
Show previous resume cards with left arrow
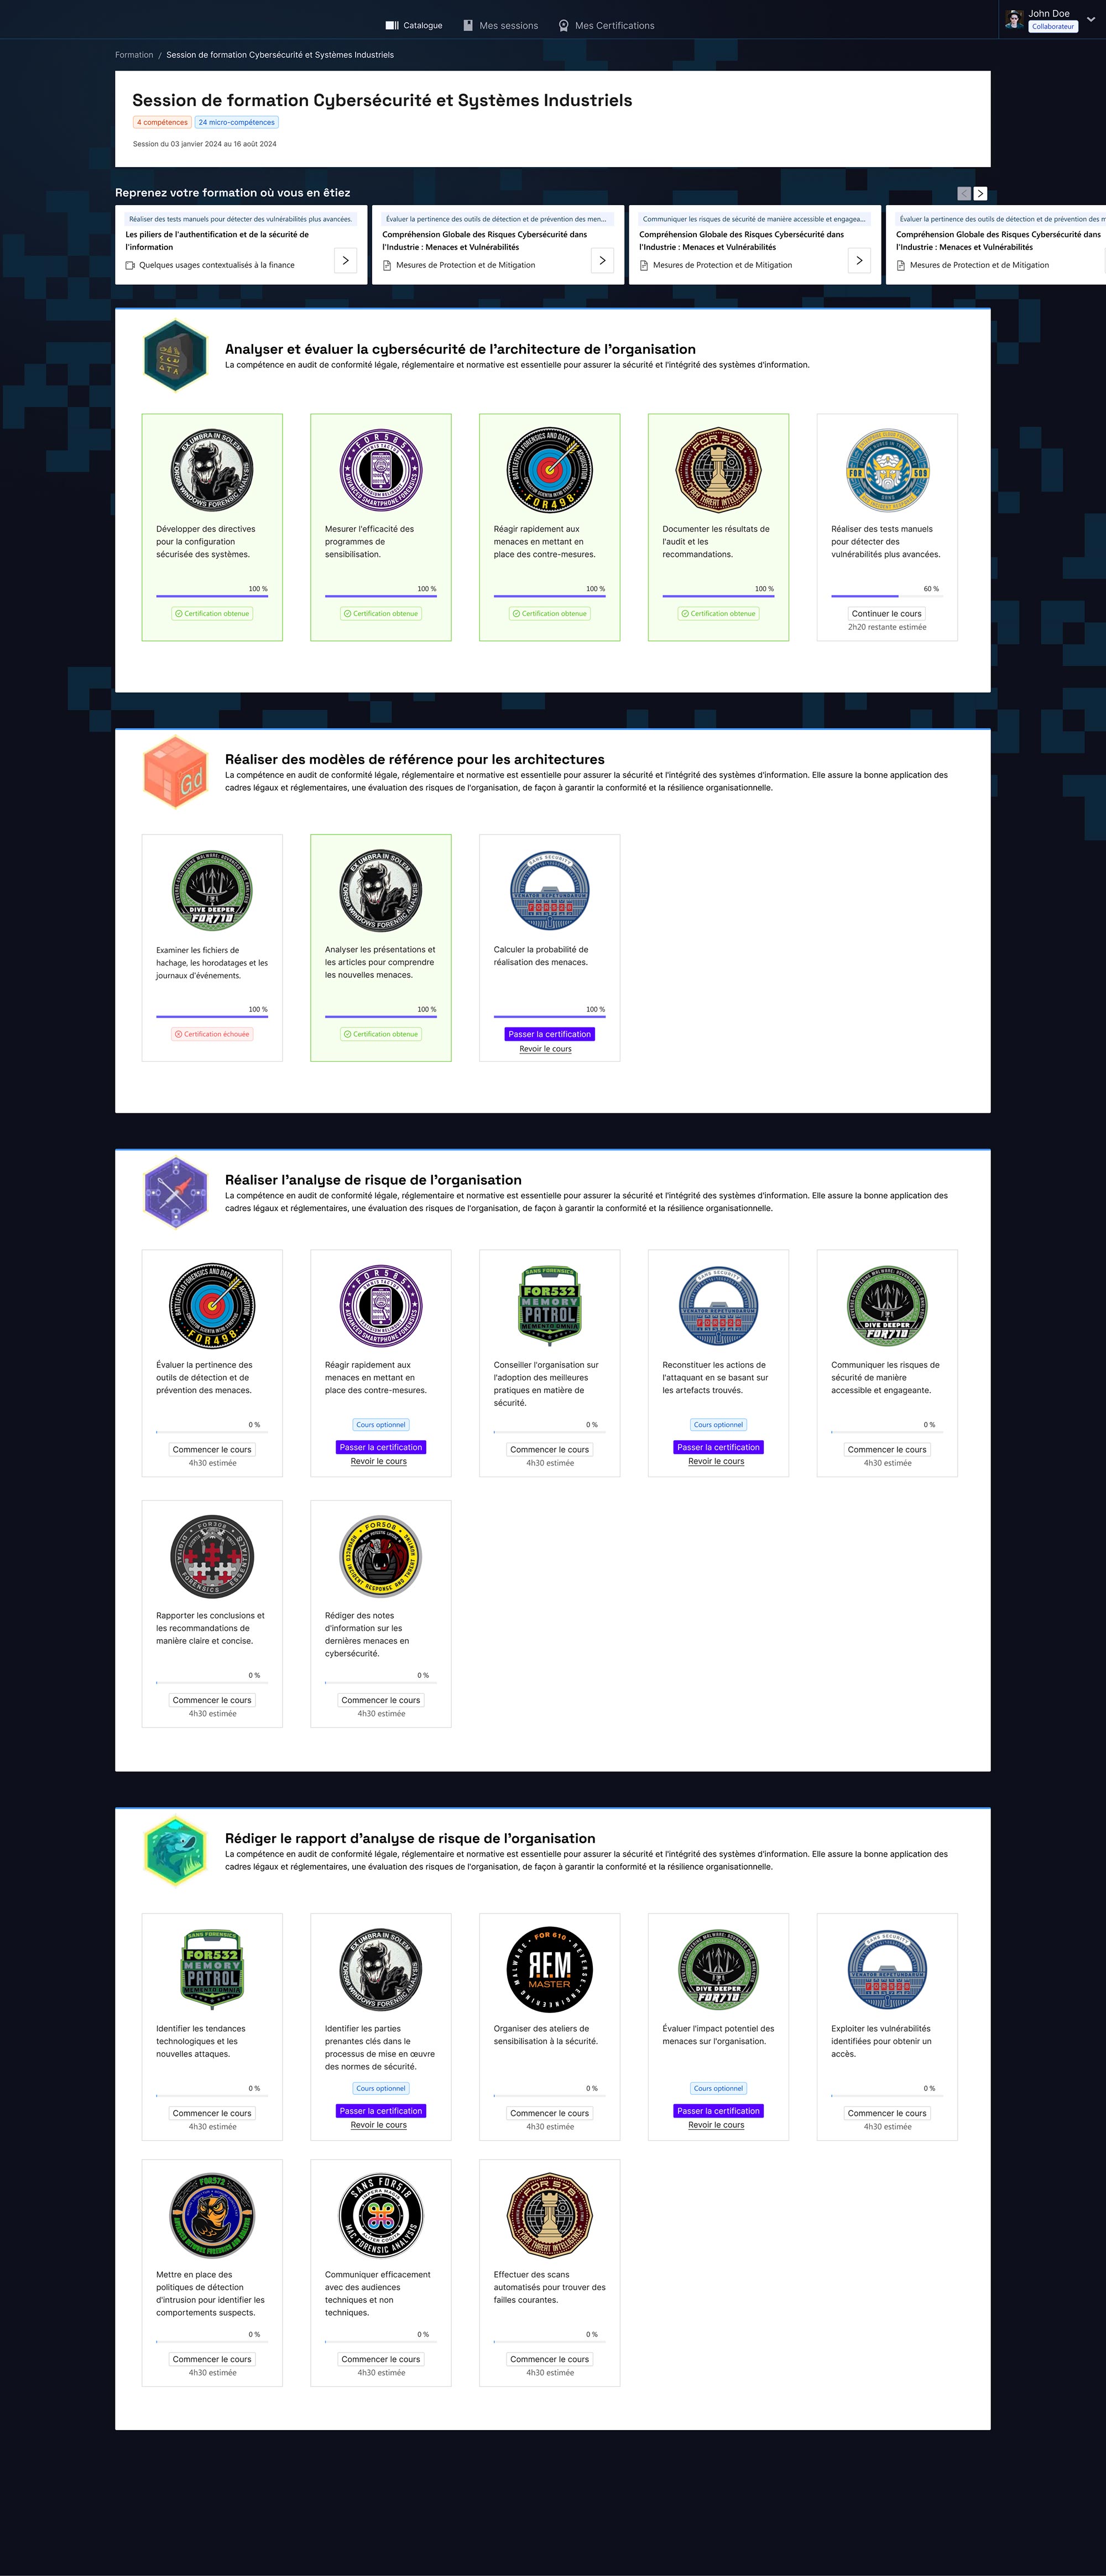pyautogui.click(x=964, y=194)
